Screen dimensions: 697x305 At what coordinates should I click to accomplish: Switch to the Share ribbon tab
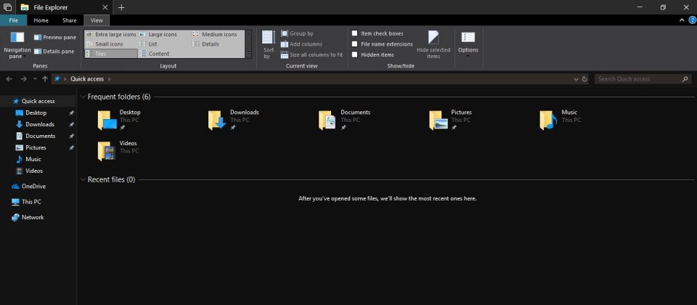tap(70, 20)
